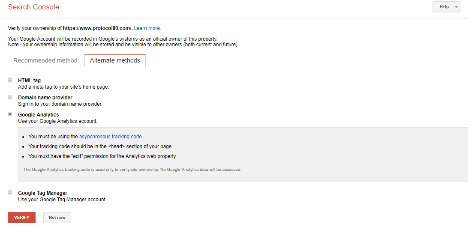Click the bold 'Google Analytics' label
This screenshot has width=475, height=227.
click(39, 115)
